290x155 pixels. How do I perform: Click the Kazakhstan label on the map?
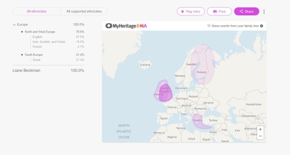tap(254, 104)
